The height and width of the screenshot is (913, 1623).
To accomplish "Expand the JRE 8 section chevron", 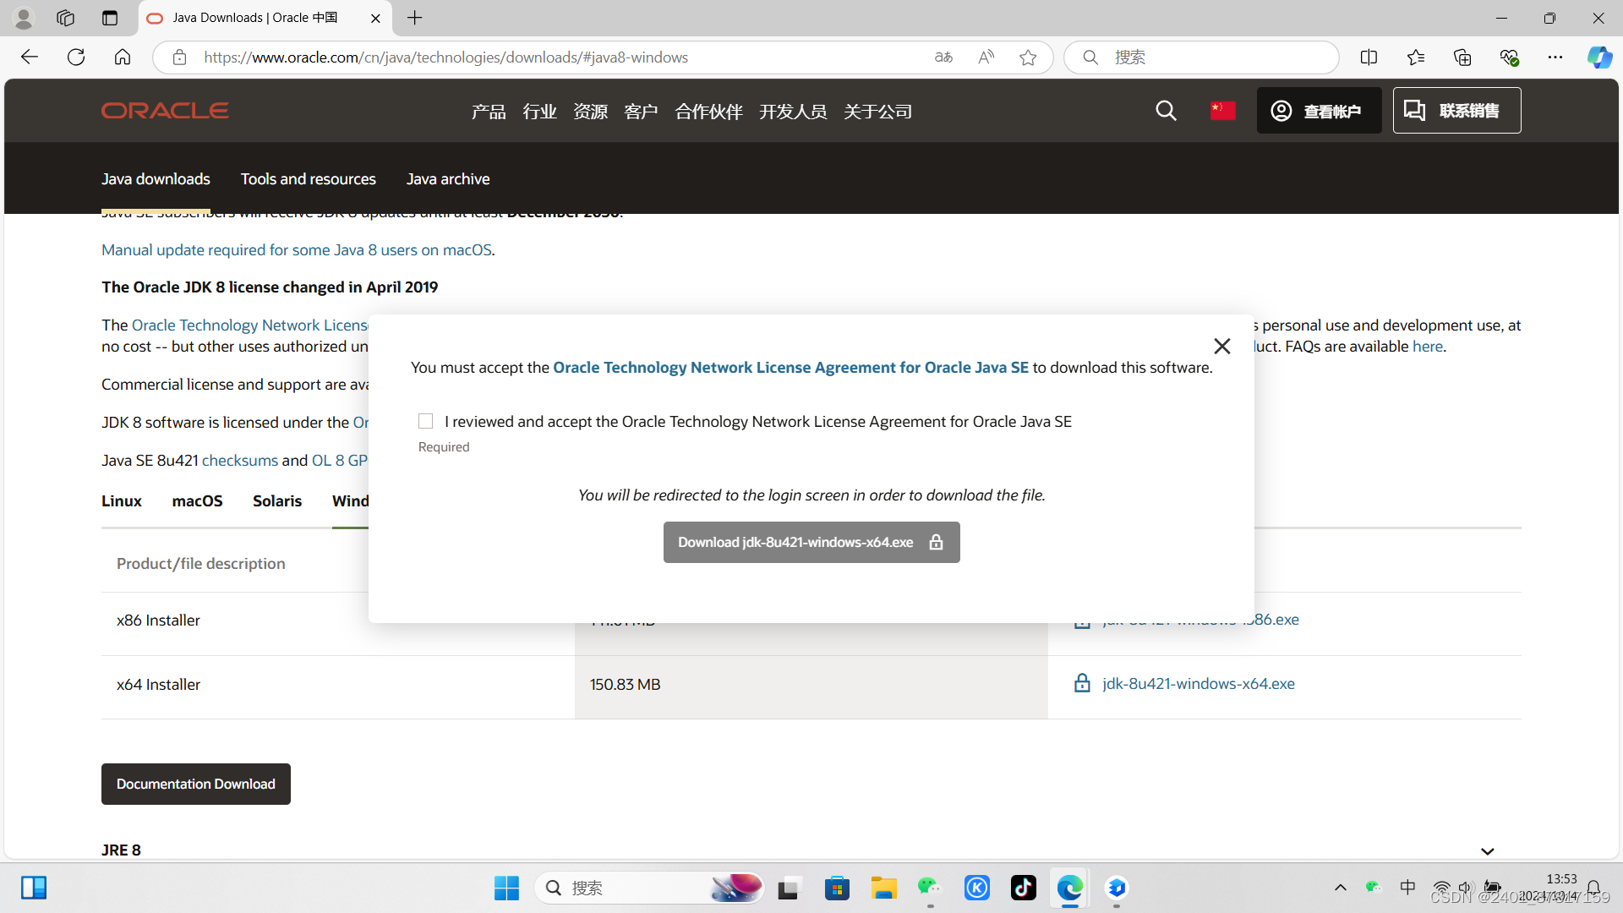I will (1487, 850).
